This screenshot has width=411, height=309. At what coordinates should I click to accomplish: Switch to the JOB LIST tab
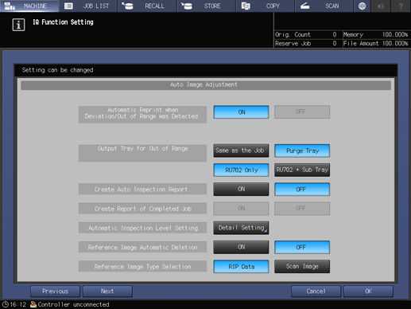pyautogui.click(x=88, y=6)
